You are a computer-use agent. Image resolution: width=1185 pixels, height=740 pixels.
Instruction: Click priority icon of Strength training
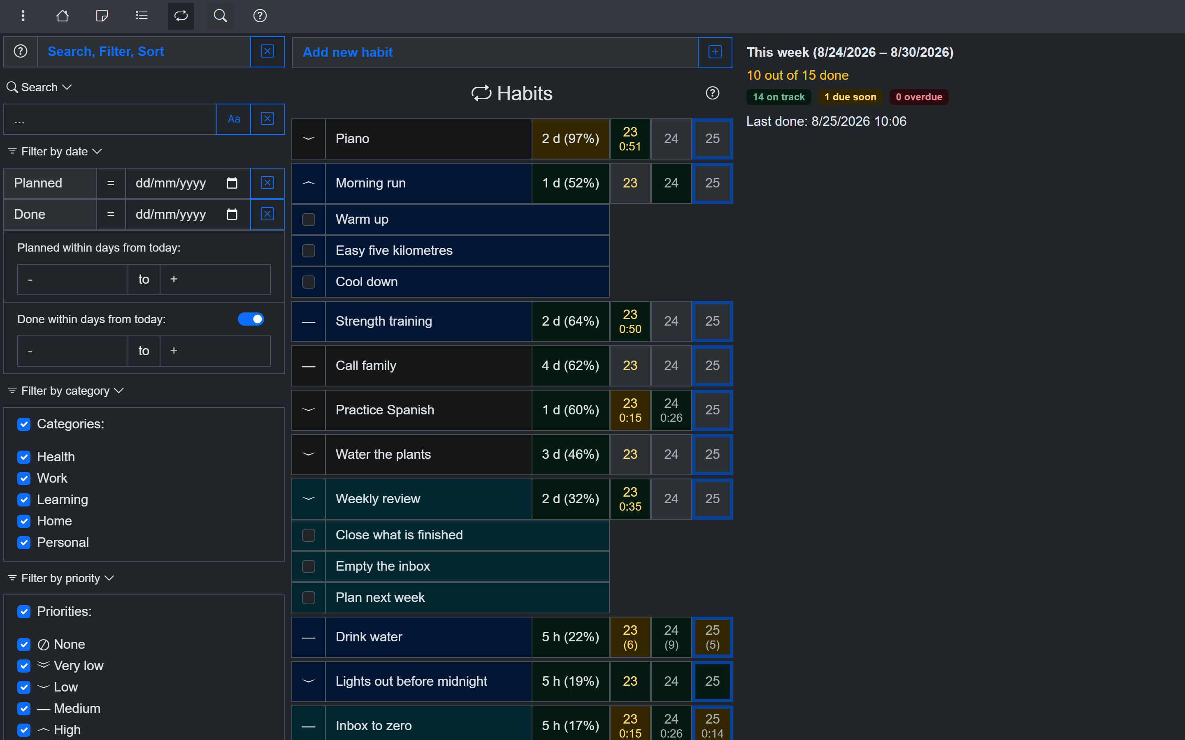[x=309, y=321]
